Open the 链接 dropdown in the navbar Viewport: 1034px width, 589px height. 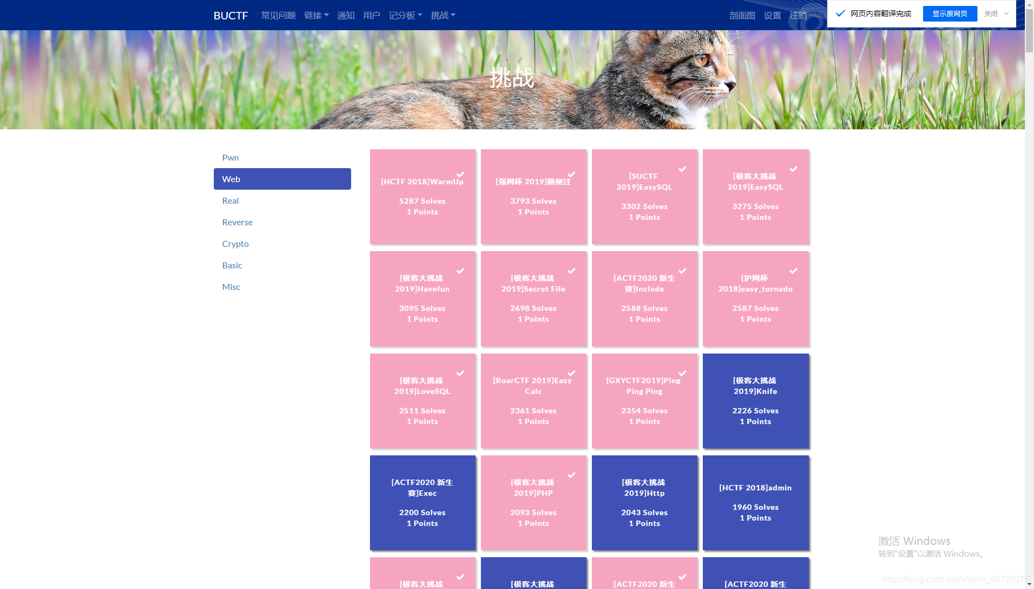(316, 15)
